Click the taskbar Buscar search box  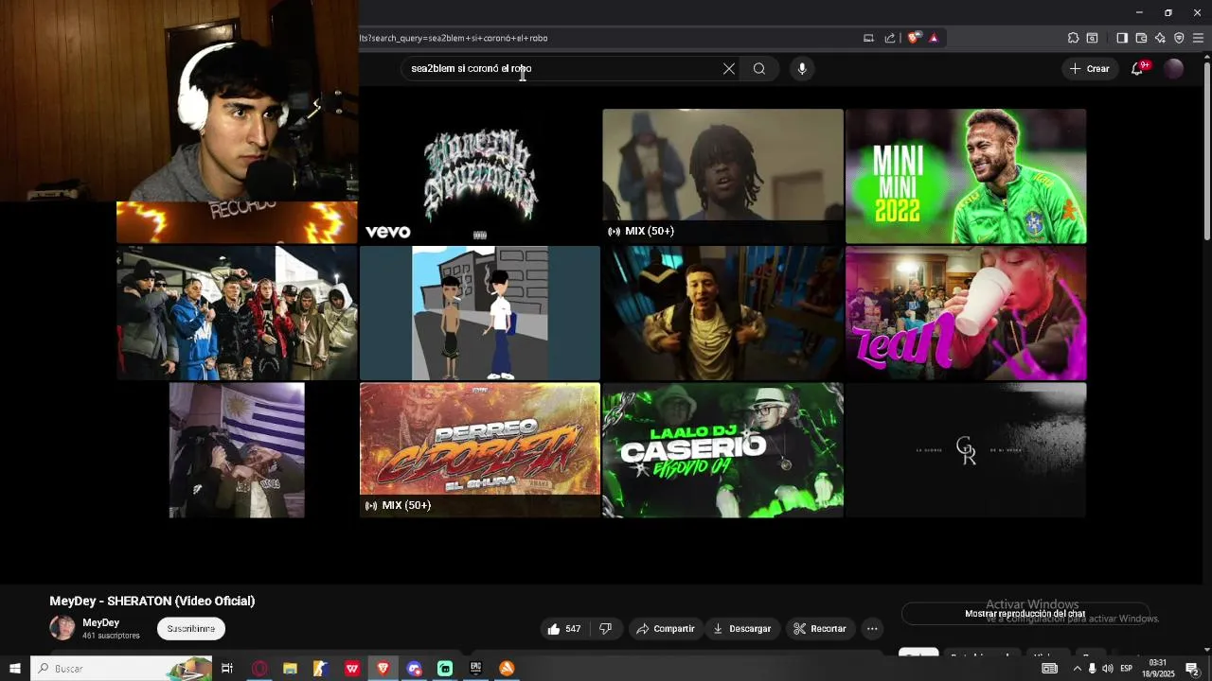coord(121,669)
